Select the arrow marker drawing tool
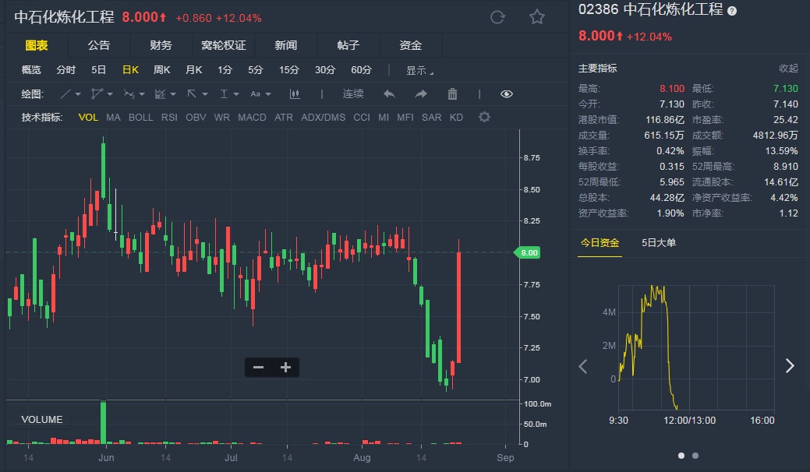The image size is (810, 472). point(192,94)
